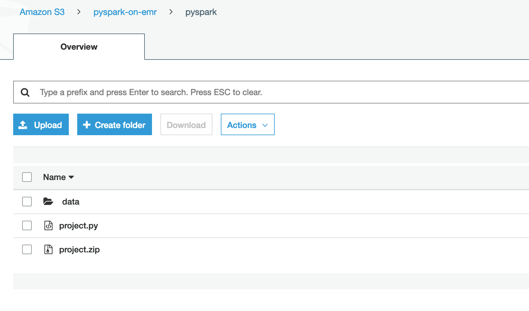Toggle the Name column sort arrow

pos(71,177)
